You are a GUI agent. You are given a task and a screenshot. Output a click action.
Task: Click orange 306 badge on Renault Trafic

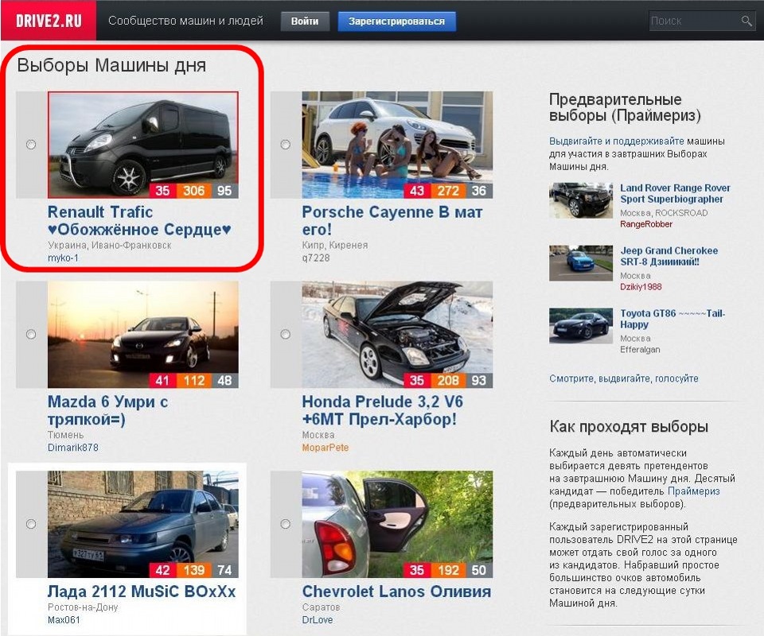193,190
